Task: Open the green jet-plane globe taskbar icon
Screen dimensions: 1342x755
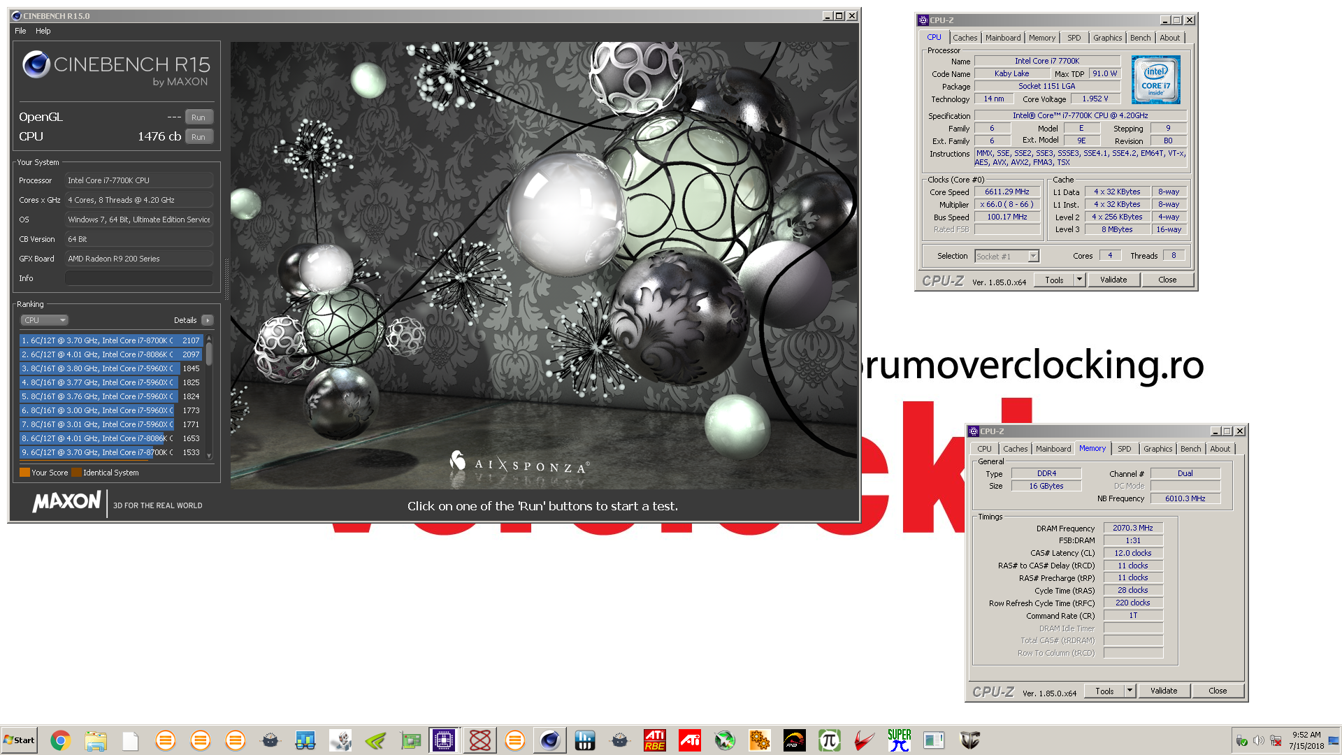Action: tap(725, 740)
